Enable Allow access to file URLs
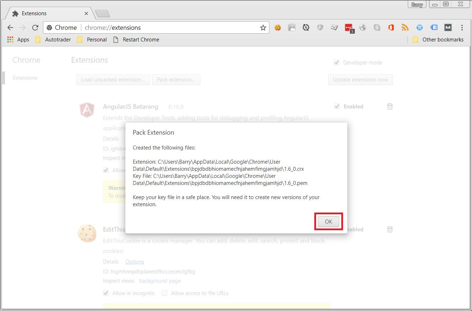This screenshot has width=472, height=311. point(164,293)
